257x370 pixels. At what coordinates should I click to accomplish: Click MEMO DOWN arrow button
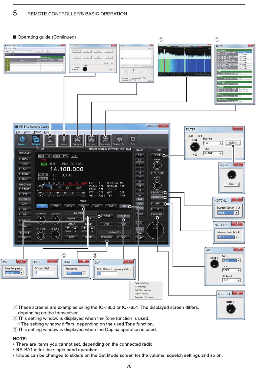(x=68, y=228)
